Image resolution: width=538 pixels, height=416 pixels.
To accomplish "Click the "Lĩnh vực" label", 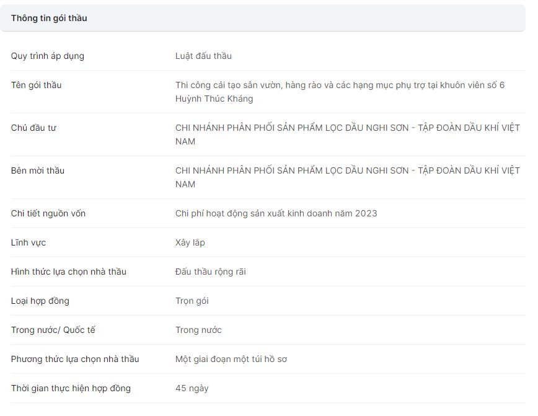I will click(29, 242).
